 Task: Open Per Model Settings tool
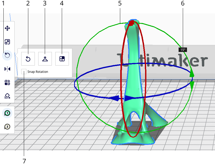coord(7,83)
